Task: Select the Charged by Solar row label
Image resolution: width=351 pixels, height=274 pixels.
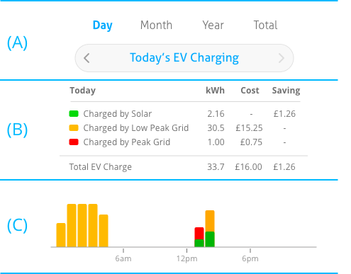Action: coord(118,114)
